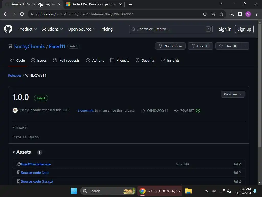This screenshot has width=262, height=197.
Task: Click the Sign up button
Action: click(244, 29)
